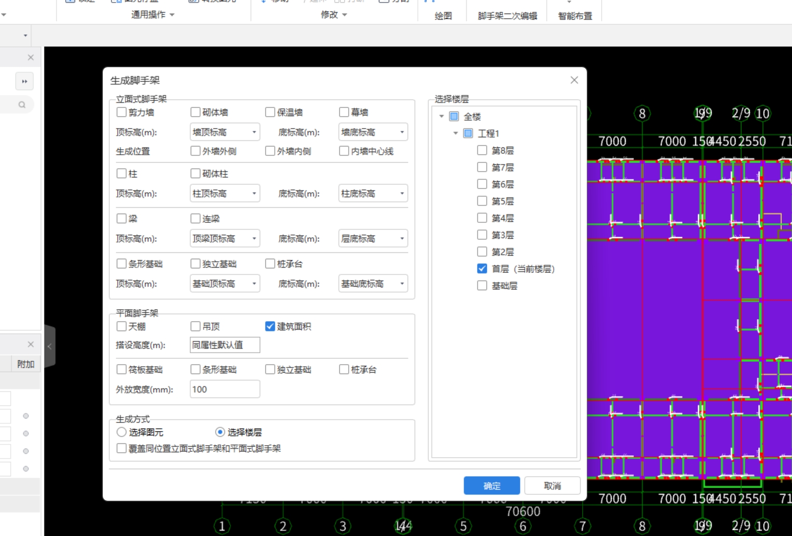Check the 第2层 floor checkbox
This screenshot has height=536, width=792.
pyautogui.click(x=482, y=251)
